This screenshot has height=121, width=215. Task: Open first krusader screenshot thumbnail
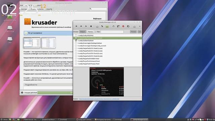point(32,43)
